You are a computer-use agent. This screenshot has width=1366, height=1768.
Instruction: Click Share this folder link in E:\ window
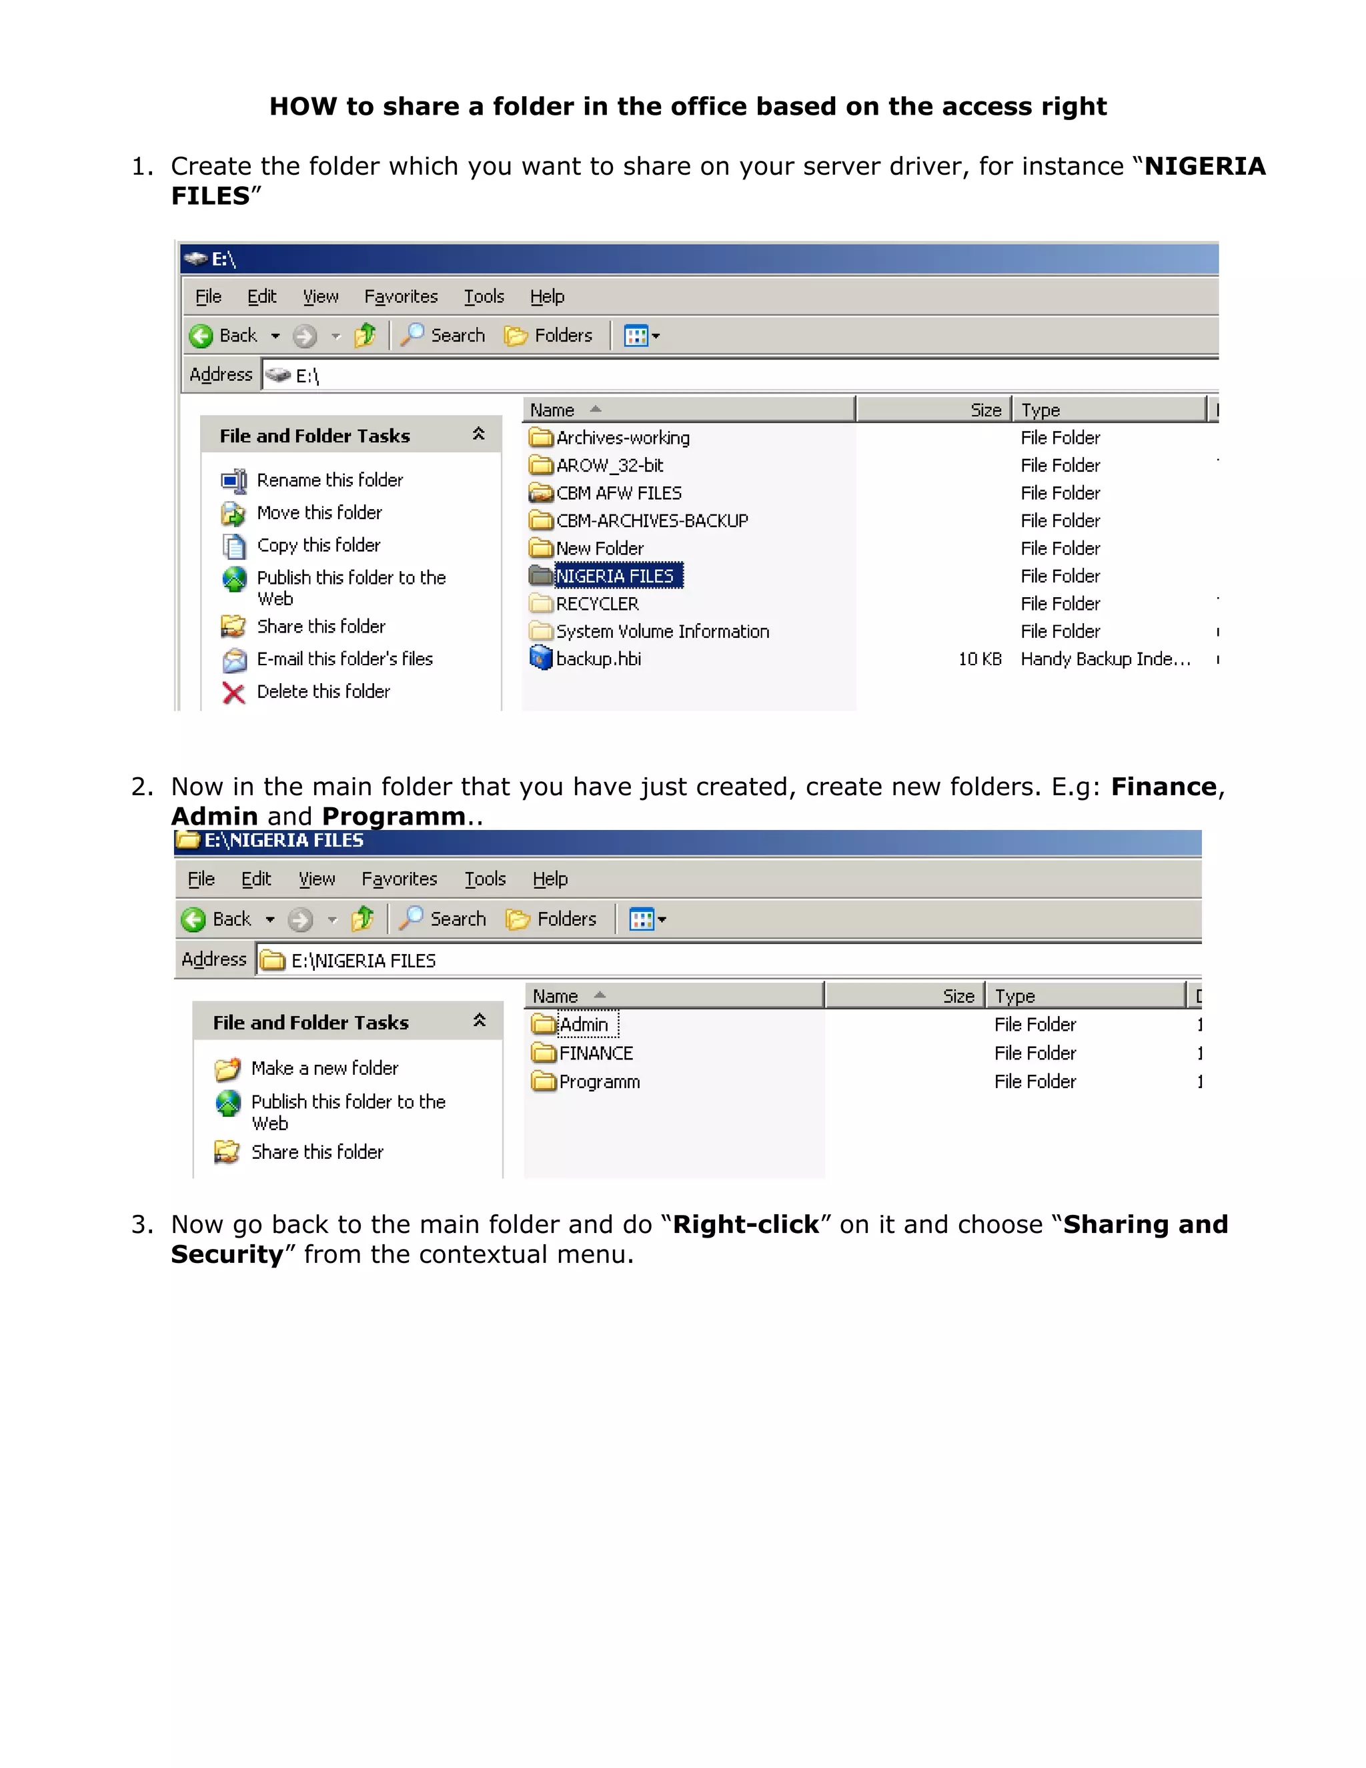tap(320, 626)
